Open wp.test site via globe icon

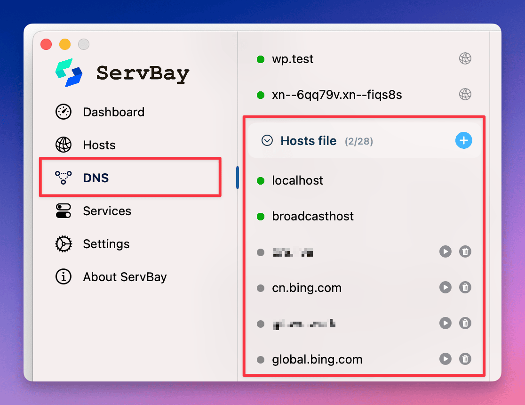465,58
